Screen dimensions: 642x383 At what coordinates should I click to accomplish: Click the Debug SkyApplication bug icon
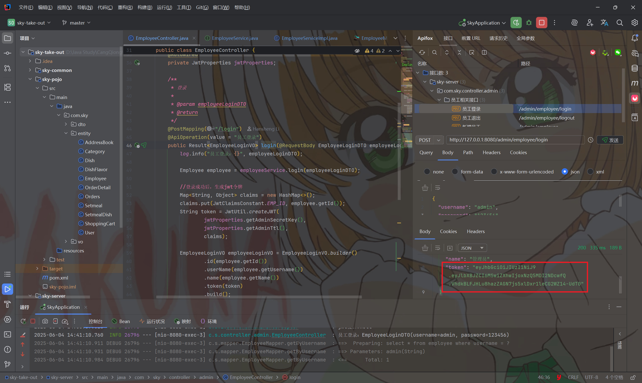(x=529, y=23)
